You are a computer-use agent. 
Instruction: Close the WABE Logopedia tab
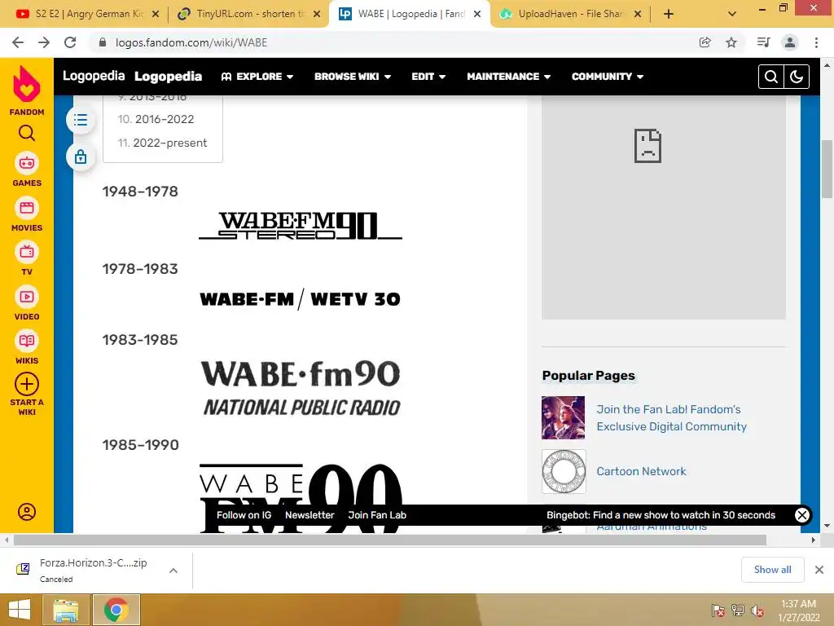(x=477, y=14)
